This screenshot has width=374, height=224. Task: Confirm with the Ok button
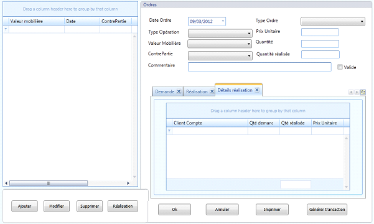point(175,210)
